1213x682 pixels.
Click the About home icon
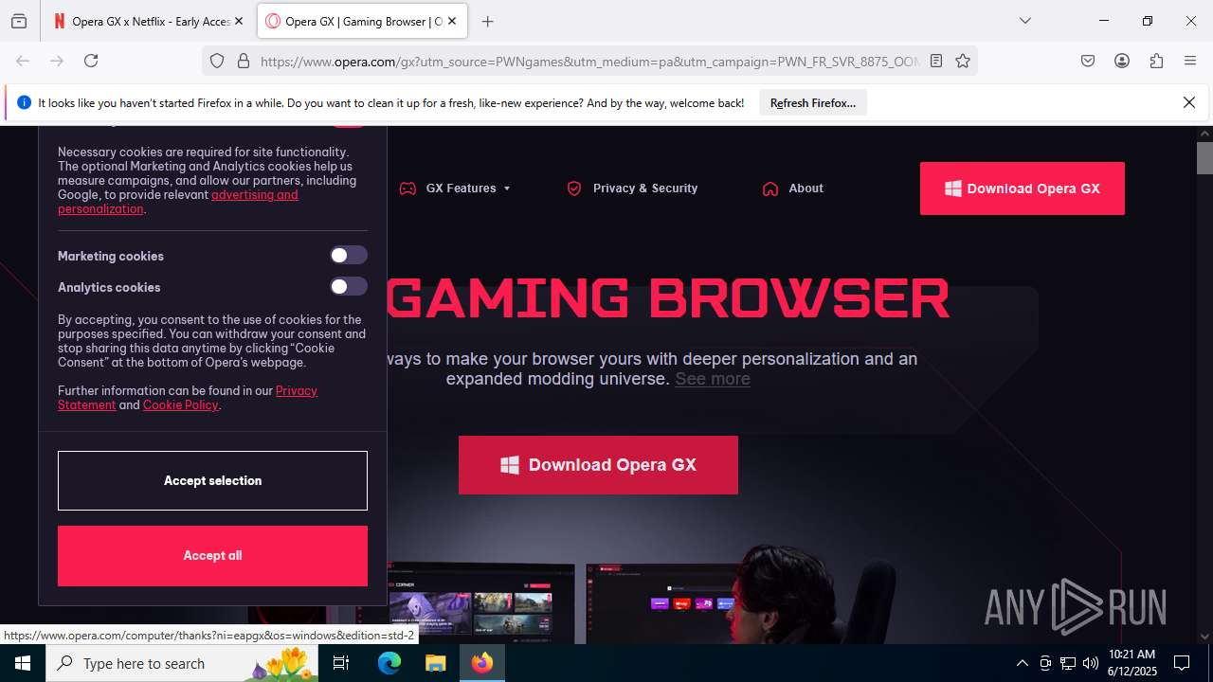coord(770,188)
